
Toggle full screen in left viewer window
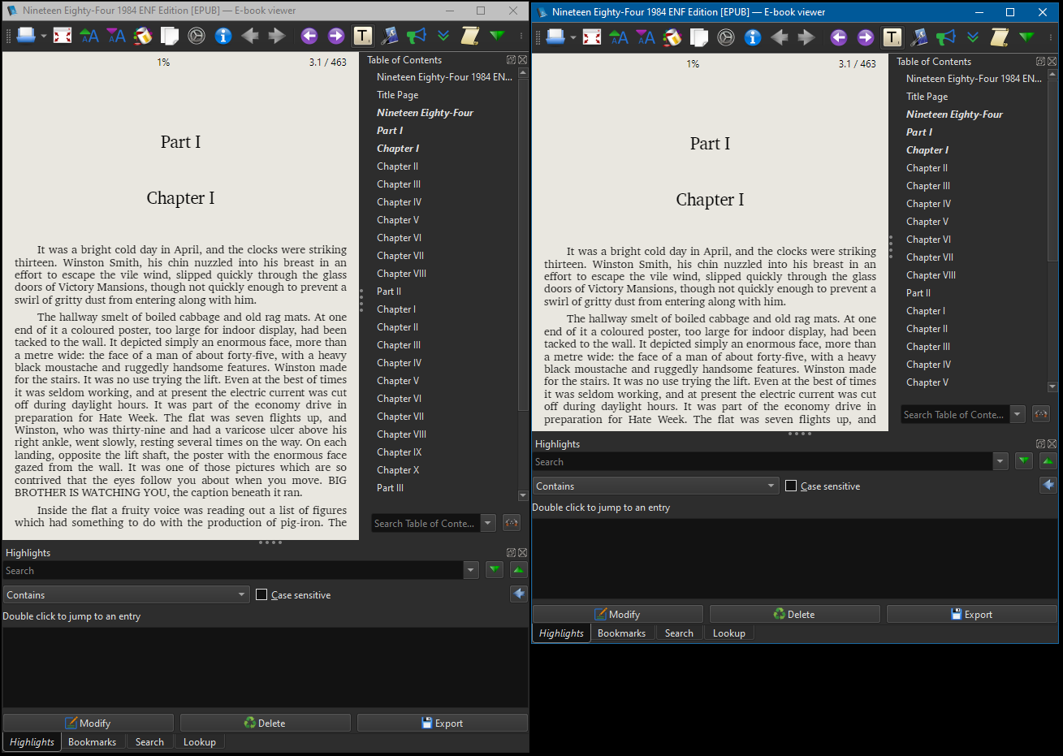[x=63, y=36]
